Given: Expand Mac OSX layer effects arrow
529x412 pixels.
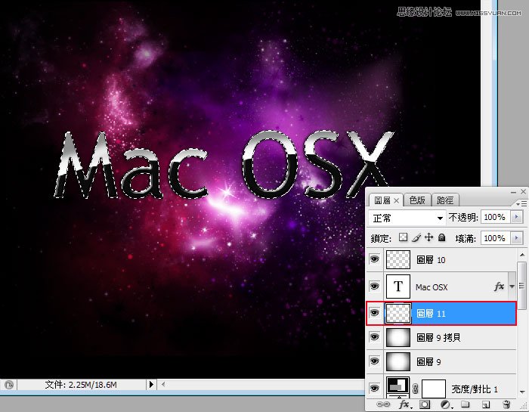Looking at the screenshot, I should [x=512, y=287].
